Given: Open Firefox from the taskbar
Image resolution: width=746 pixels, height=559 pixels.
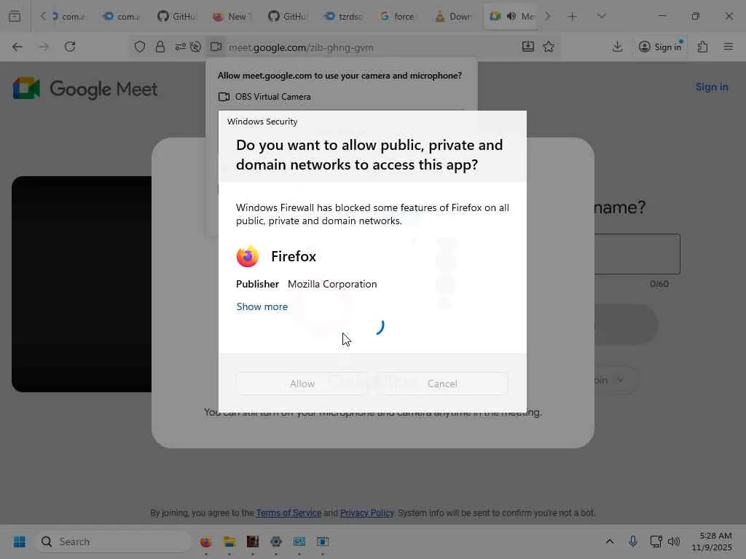Looking at the screenshot, I should [x=205, y=542].
